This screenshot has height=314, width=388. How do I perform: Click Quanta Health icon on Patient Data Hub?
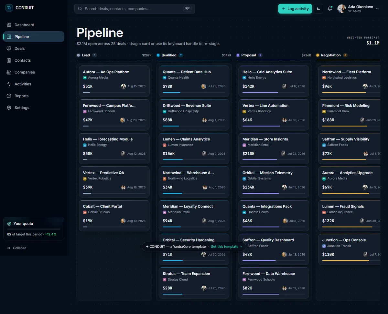165,78
